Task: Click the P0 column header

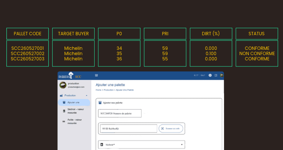Action: click(x=119, y=34)
